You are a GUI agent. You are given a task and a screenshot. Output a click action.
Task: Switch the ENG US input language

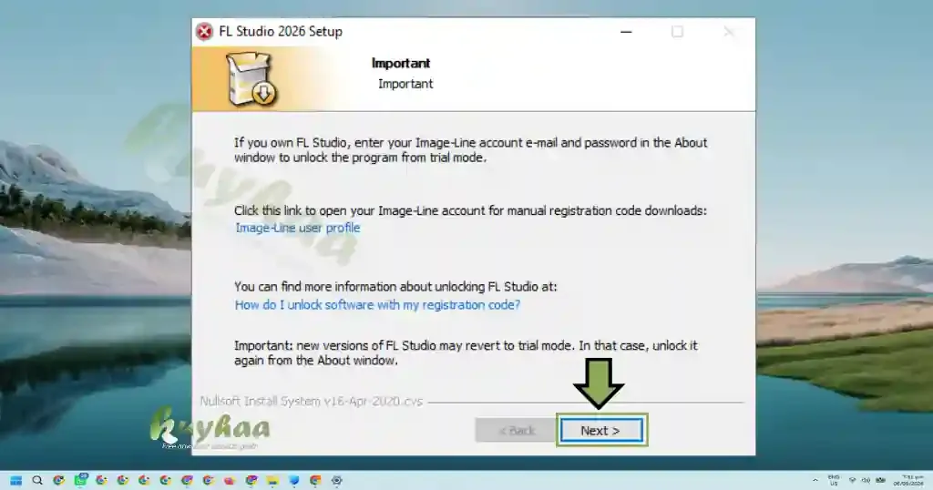click(x=834, y=481)
